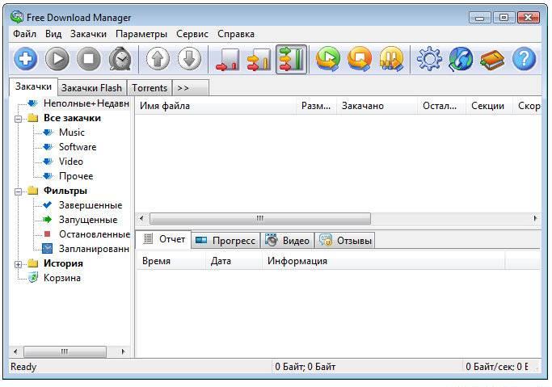Open the Файл menu
The image size is (552, 387).
[x=24, y=34]
